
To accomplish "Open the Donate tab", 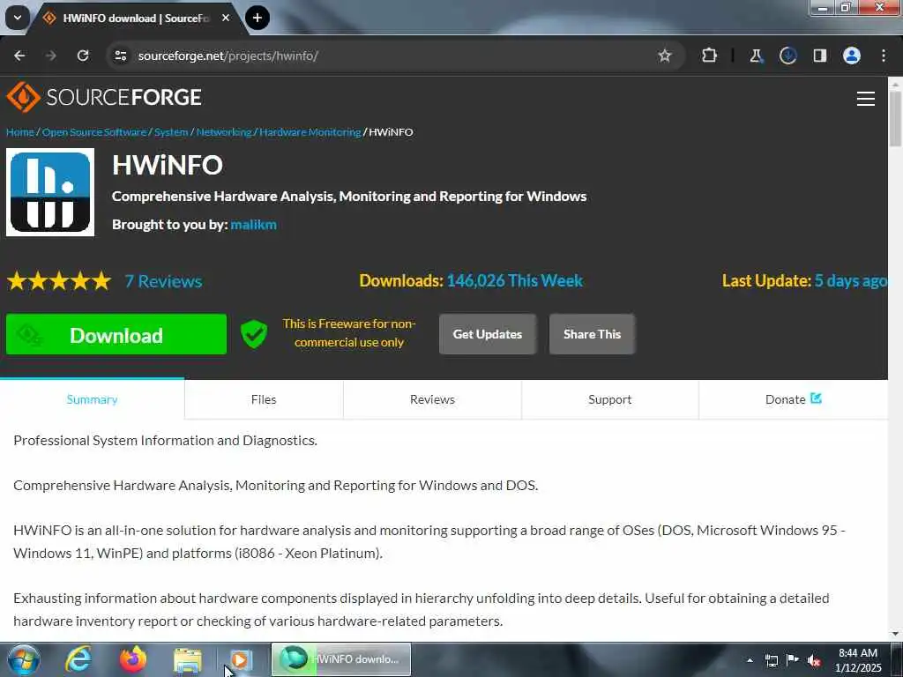I will click(x=793, y=399).
